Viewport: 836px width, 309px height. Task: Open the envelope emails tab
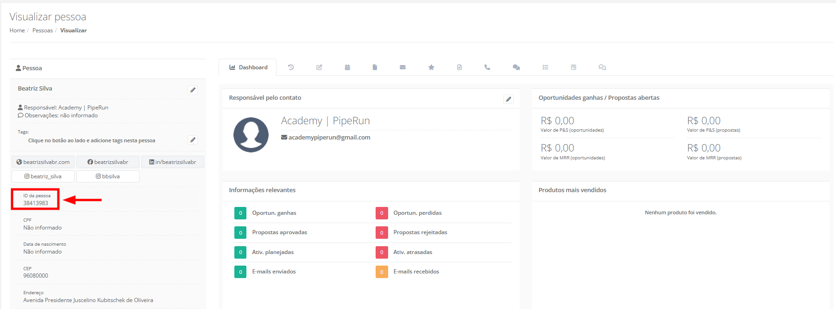[x=402, y=67]
